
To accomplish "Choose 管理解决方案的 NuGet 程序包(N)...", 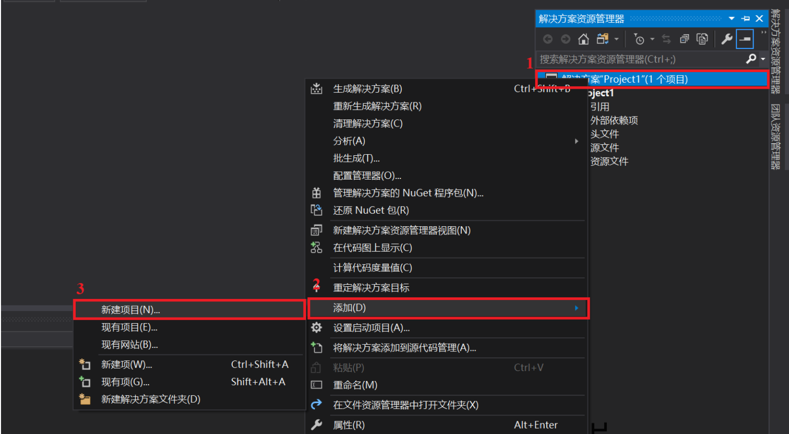I will click(x=447, y=193).
